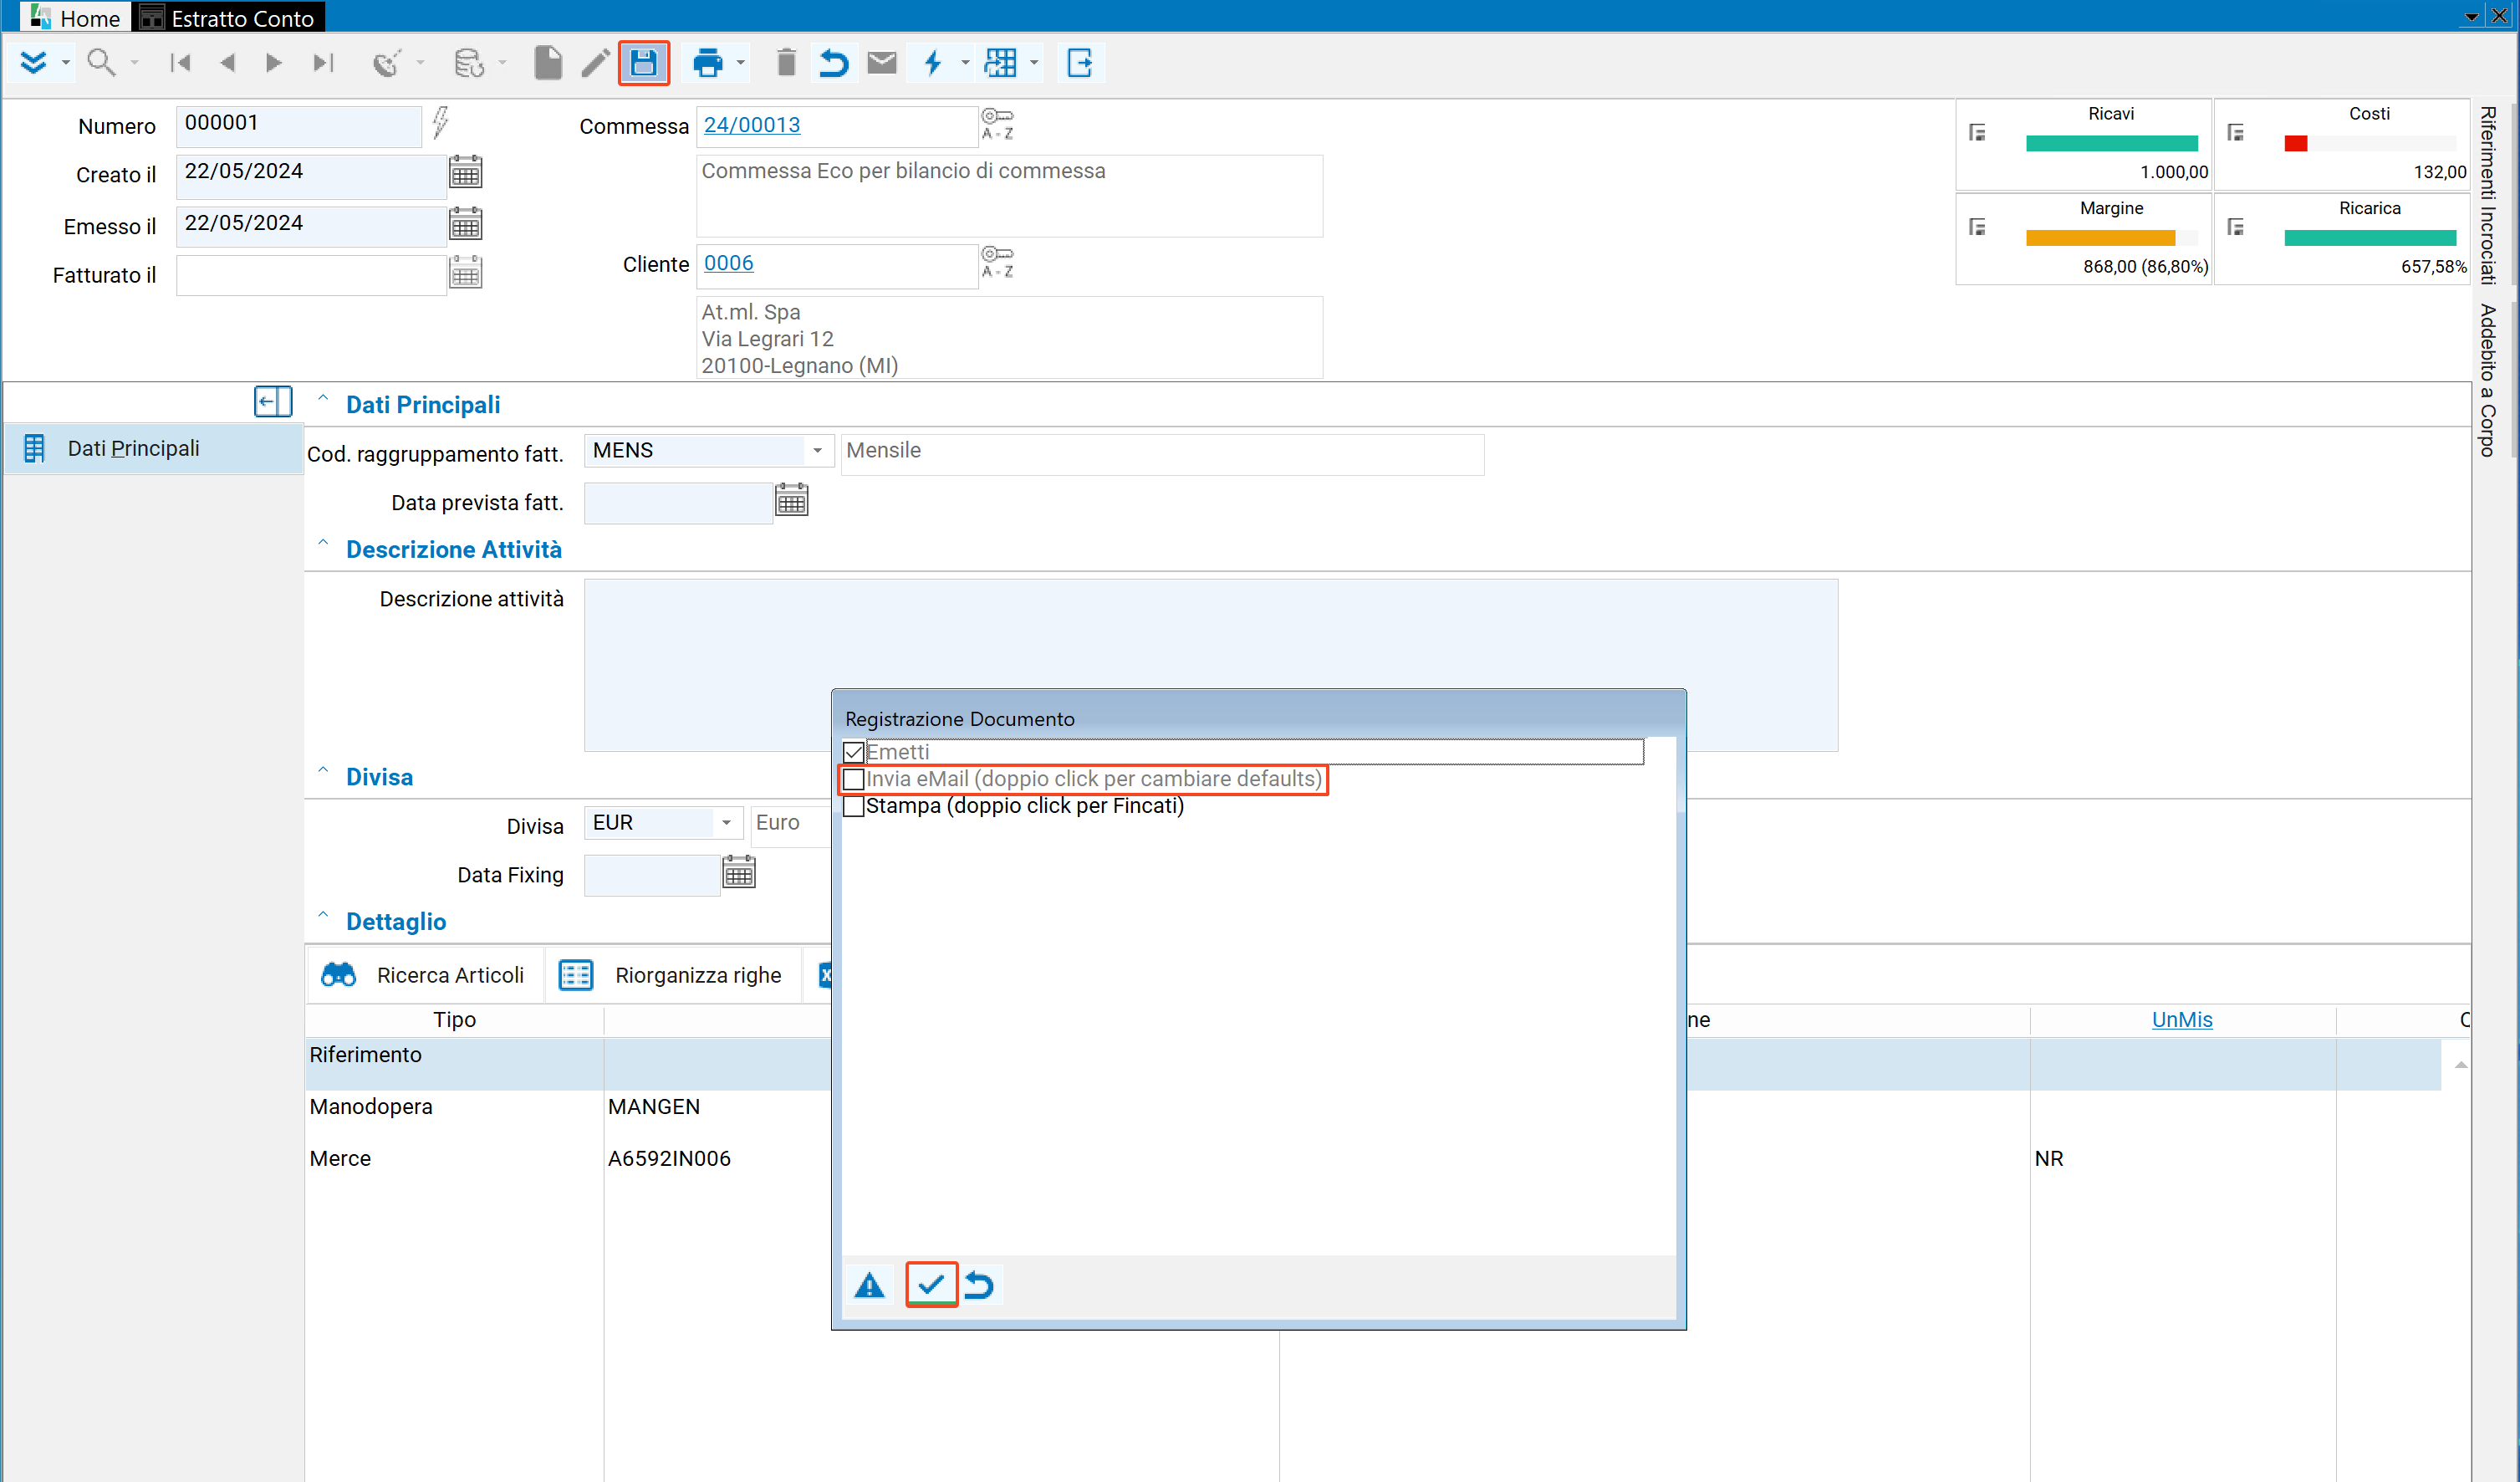The width and height of the screenshot is (2520, 1482).
Task: Enable the Stampa checkbox
Action: (854, 806)
